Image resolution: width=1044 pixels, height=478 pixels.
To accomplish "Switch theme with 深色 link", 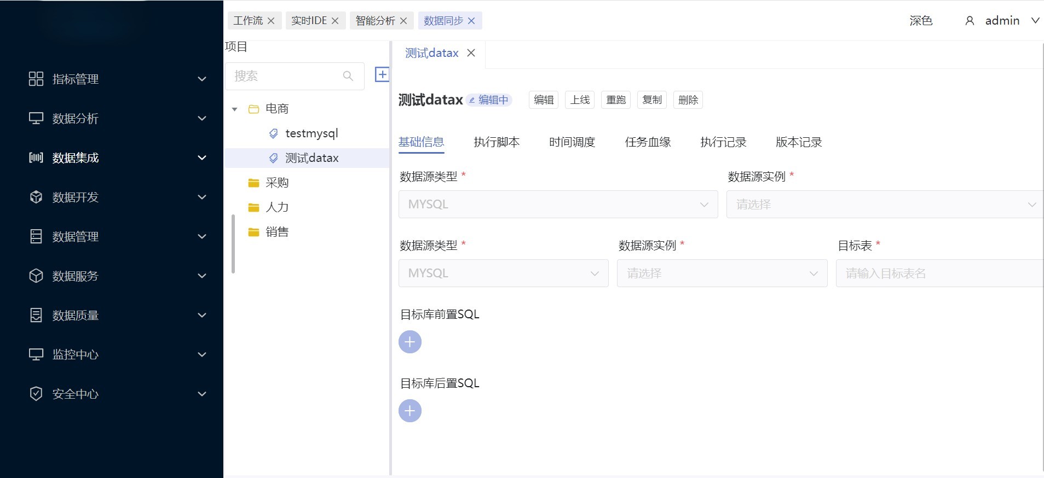I will (921, 21).
